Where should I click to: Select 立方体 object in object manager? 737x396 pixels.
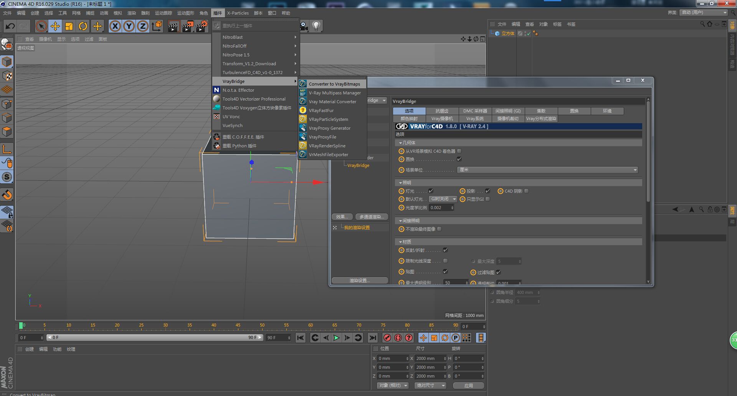pyautogui.click(x=508, y=34)
